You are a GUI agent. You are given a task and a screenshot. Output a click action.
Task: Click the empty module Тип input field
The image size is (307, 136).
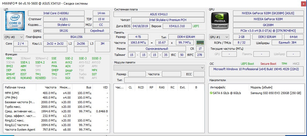tap(164, 80)
